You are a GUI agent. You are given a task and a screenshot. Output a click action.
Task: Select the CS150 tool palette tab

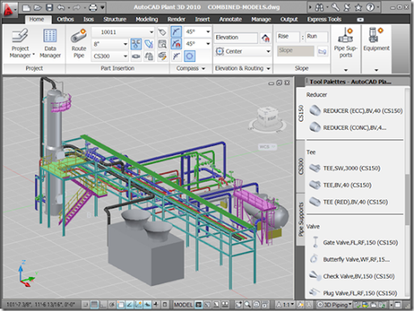pos(301,112)
